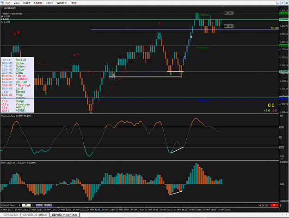Click the 'Tokyo' session time row
The image size is (289, 218).
click(x=17, y=70)
